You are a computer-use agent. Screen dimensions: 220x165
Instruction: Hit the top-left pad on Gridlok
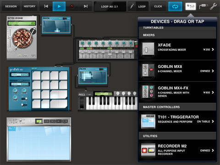pyautogui.click(x=36, y=76)
